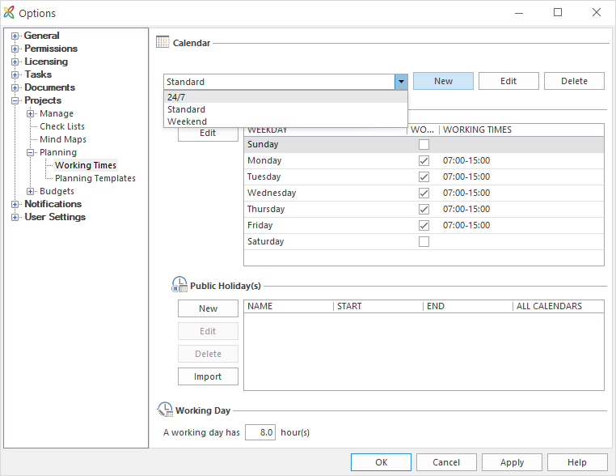616x476 pixels.
Task: Select Planning Templates in the tree
Action: click(95, 178)
